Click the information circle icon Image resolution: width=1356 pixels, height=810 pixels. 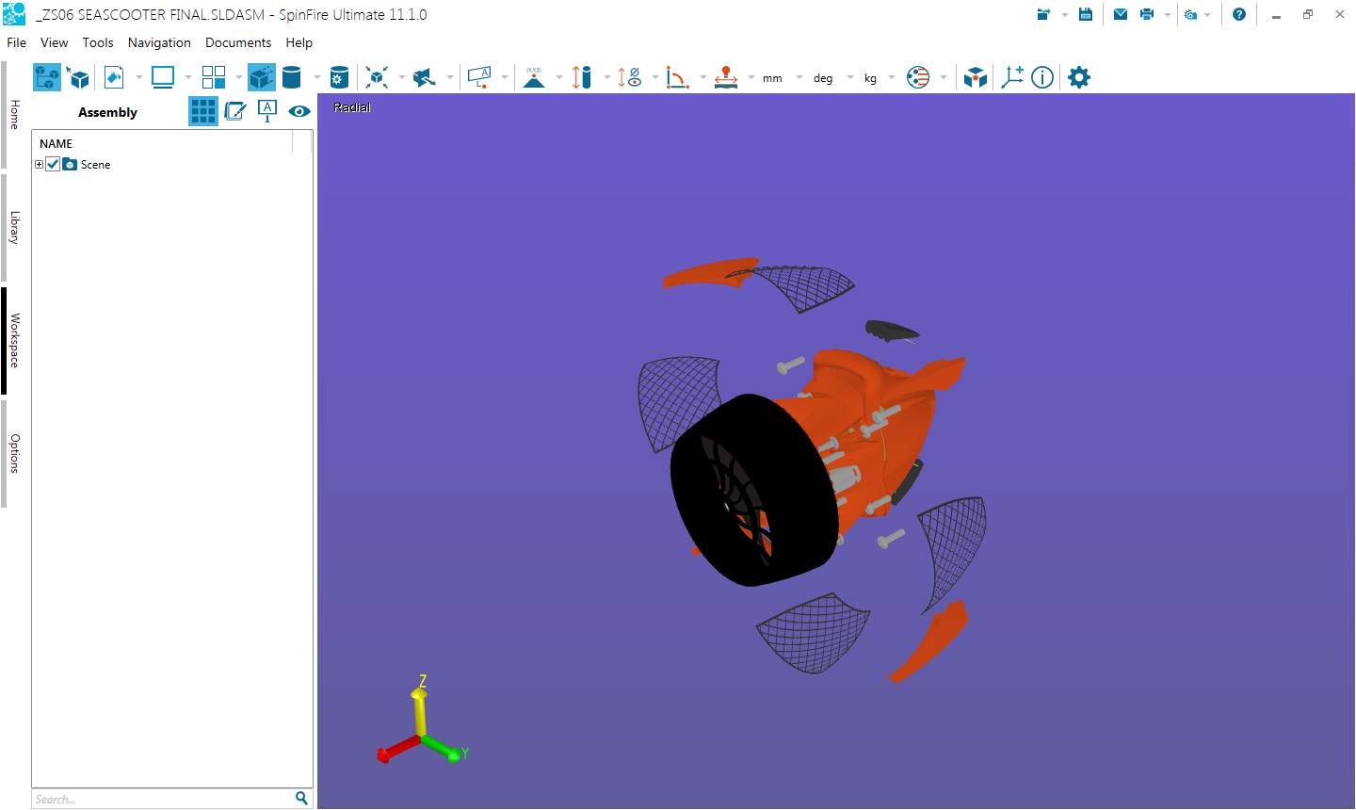(1042, 77)
